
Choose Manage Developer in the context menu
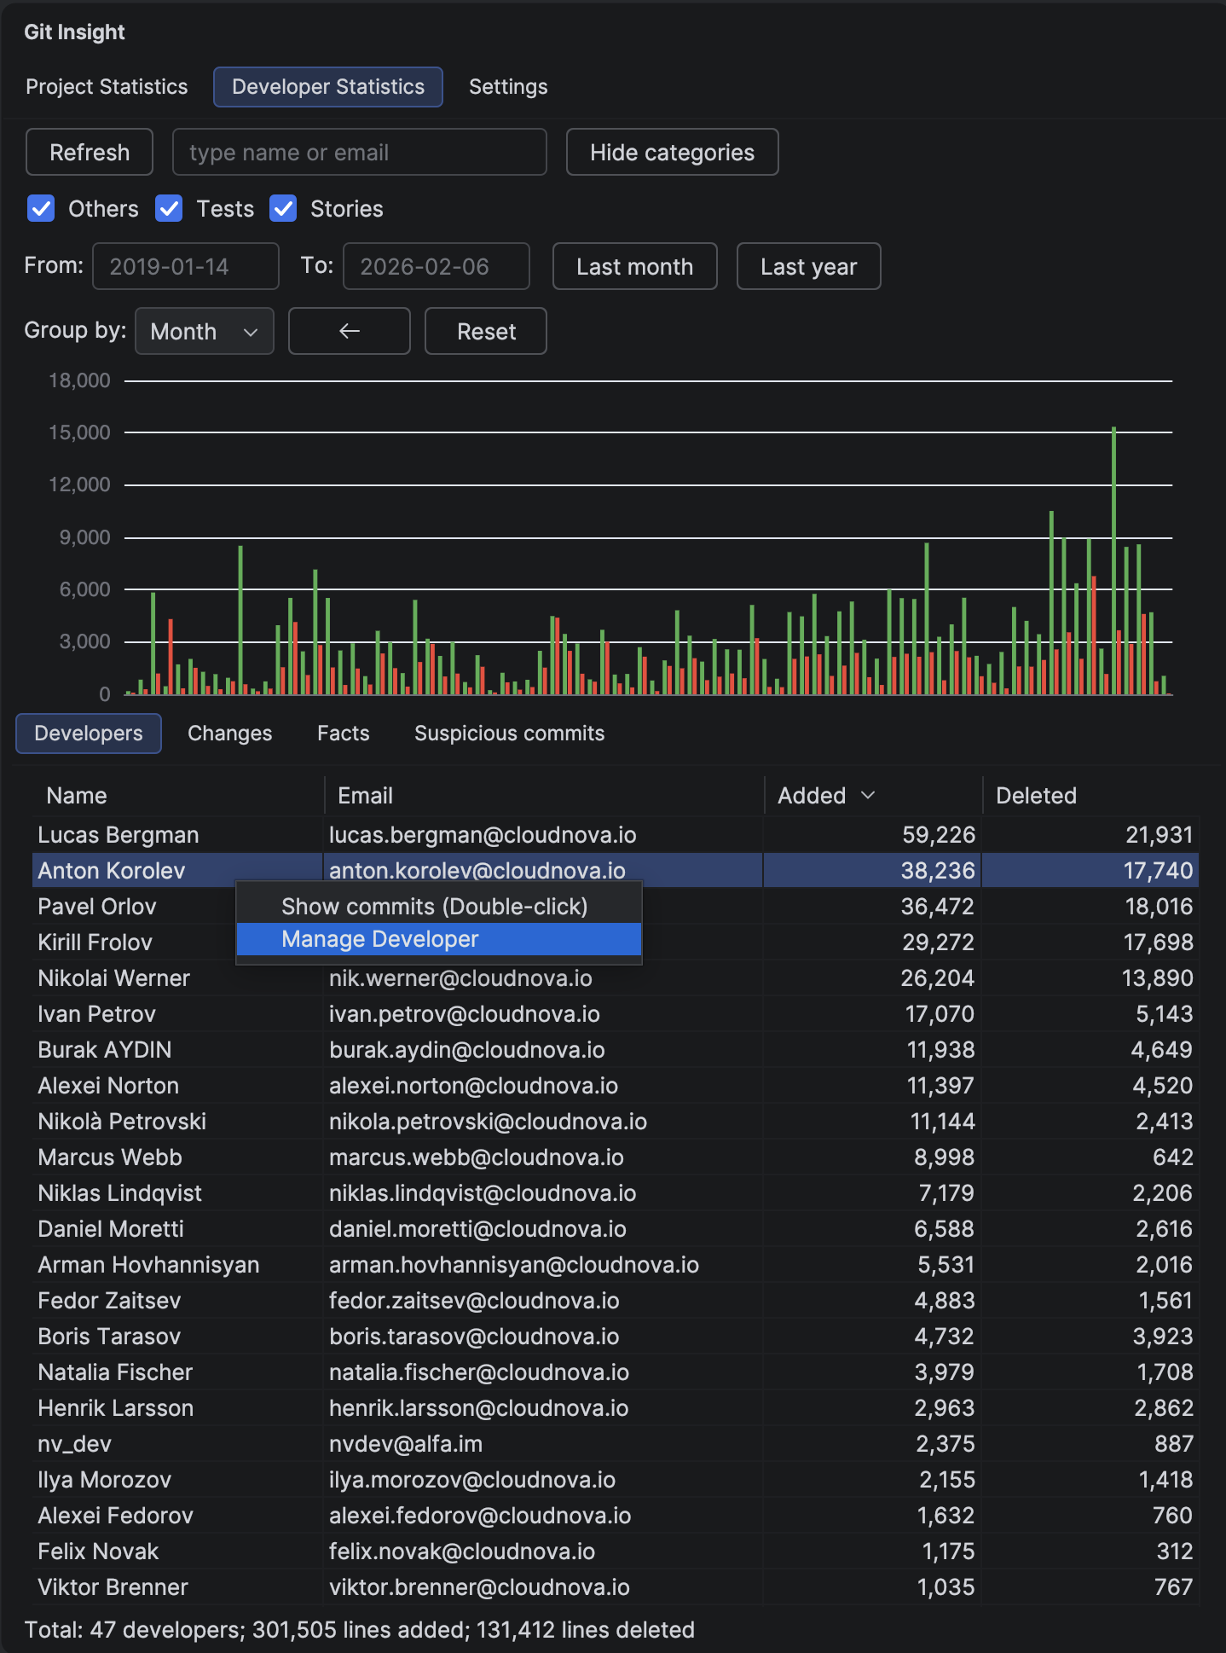coord(439,939)
